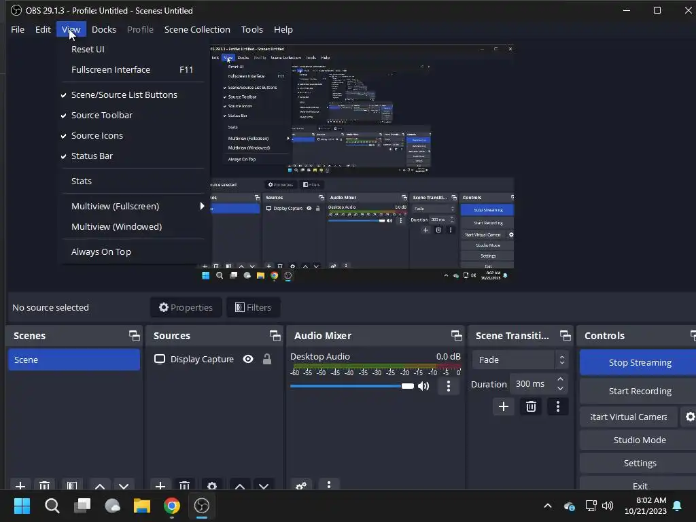
Task: Open Chrome from the taskbar
Action: (172, 506)
